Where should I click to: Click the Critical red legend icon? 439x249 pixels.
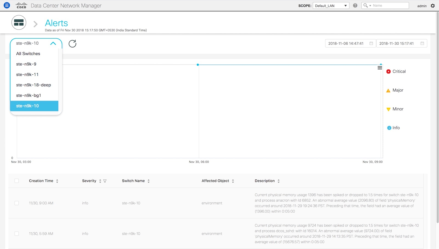pos(389,71)
